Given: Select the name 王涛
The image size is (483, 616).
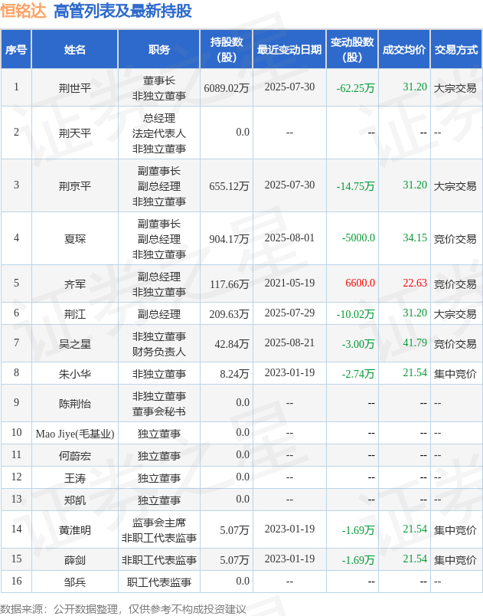Looking at the screenshot, I should click(74, 478).
